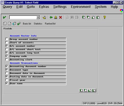
Task: Open the Settings menu
Action: [x=60, y=7]
